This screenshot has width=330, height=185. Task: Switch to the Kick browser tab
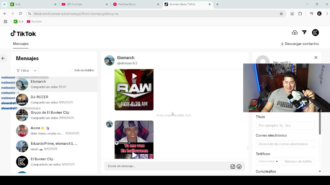pos(33,4)
